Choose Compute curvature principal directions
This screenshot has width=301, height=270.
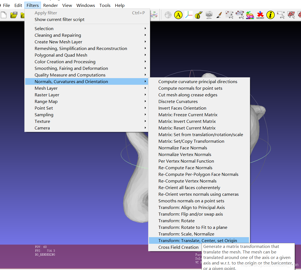coord(199,81)
